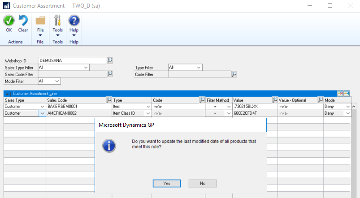Maximize the Customer Assortment window
The image size is (360, 198).
pos(330,5)
